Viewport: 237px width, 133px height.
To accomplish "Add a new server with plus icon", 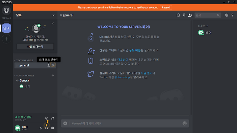I will coord(6,39).
